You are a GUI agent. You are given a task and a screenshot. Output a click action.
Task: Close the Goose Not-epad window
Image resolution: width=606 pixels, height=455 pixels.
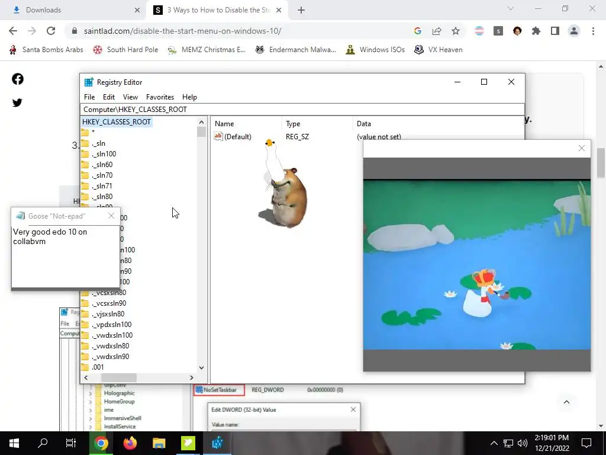click(111, 216)
